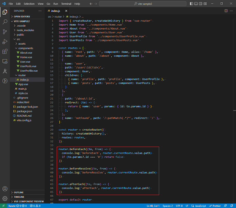Go back with the navigation arrow
236x208 pixels.
tap(91, 4)
